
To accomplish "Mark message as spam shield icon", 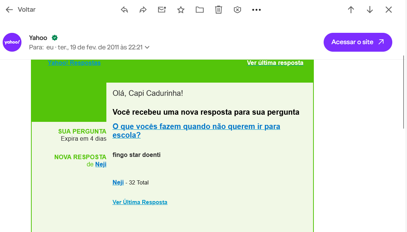I will tap(238, 10).
